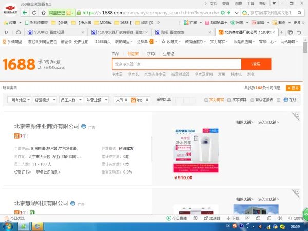
Task: Click the sound icon in browser status bar
Action: 280,218
